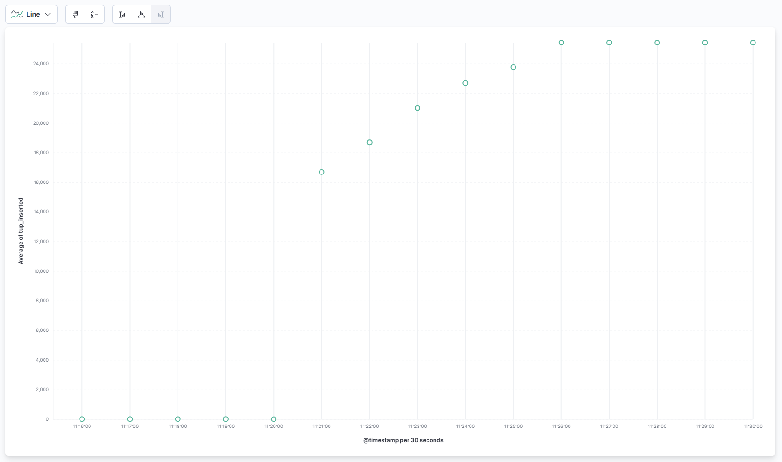Select the data point at 11:17:00
This screenshot has width=782, height=462.
[130, 419]
